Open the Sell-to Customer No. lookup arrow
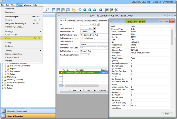The width and height of the screenshot is (177, 119). 94,28
